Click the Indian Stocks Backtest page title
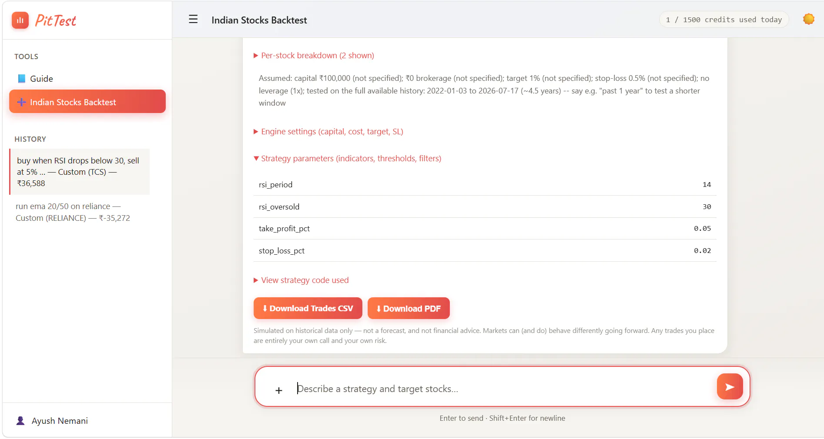824x439 pixels. click(259, 20)
